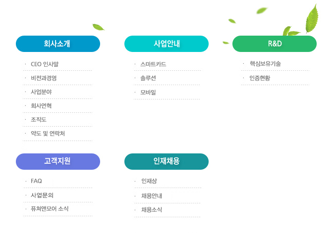
Task: Select the R&D green header
Action: (x=275, y=44)
